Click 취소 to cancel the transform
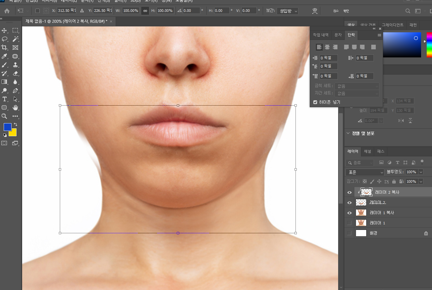 coord(336,11)
